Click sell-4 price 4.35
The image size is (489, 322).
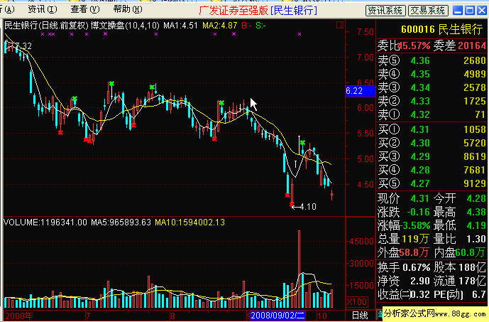(x=420, y=75)
